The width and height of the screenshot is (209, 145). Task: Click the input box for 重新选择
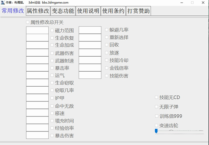pyautogui.click(x=90, y=38)
